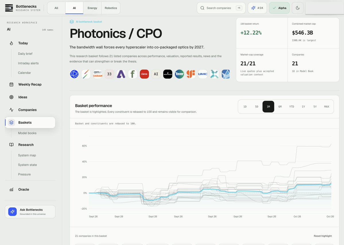Focus the Search companies field
This screenshot has height=245, width=344.
[x=221, y=8]
